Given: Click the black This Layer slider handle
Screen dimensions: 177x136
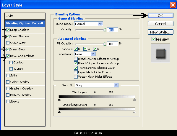Looking at the screenshot, I should pos(59,100).
